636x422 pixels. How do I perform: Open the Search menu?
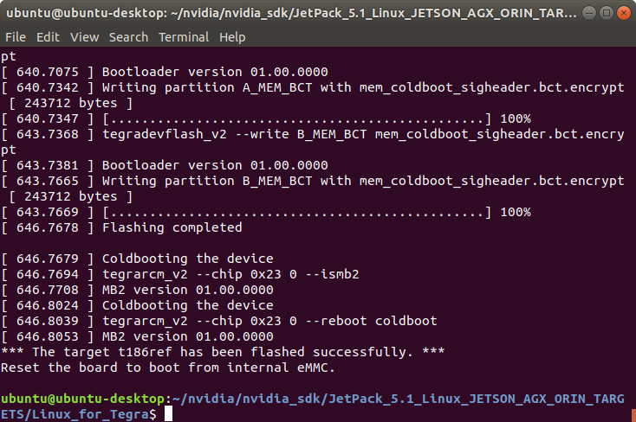click(128, 37)
